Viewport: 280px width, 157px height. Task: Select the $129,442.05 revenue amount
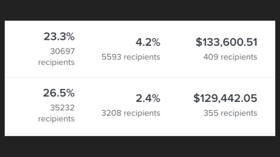(x=225, y=98)
